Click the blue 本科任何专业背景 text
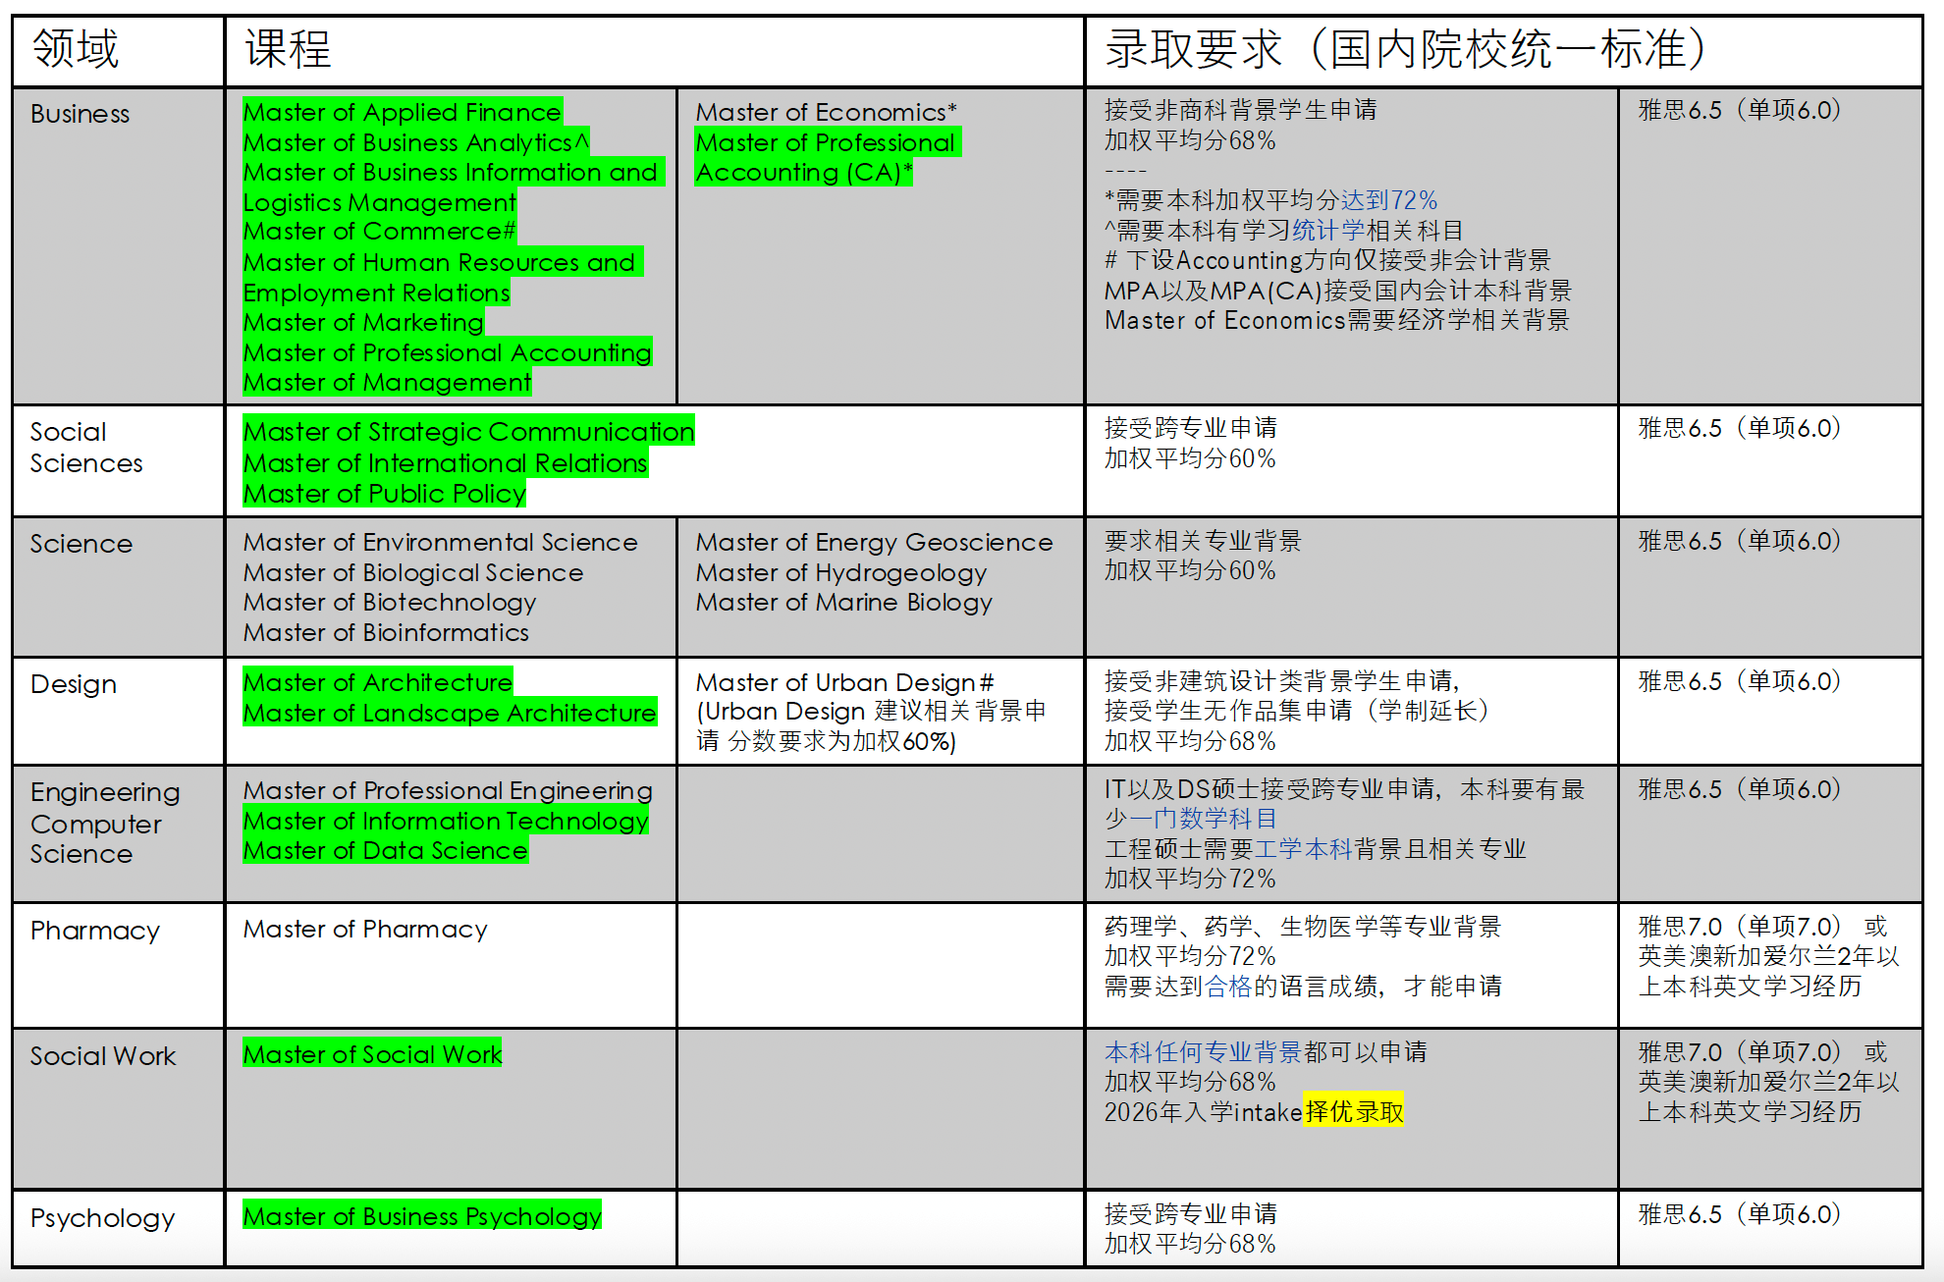Image resolution: width=1944 pixels, height=1282 pixels. [1204, 1052]
